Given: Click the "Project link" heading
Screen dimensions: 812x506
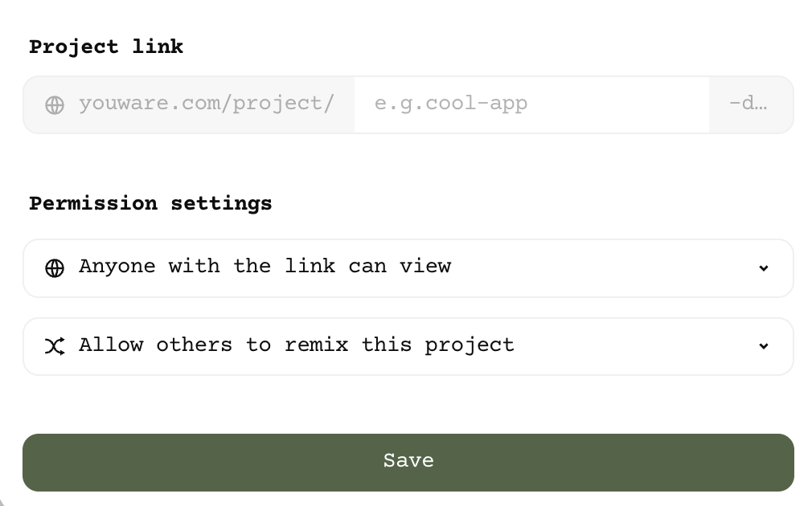Looking at the screenshot, I should [x=106, y=47].
